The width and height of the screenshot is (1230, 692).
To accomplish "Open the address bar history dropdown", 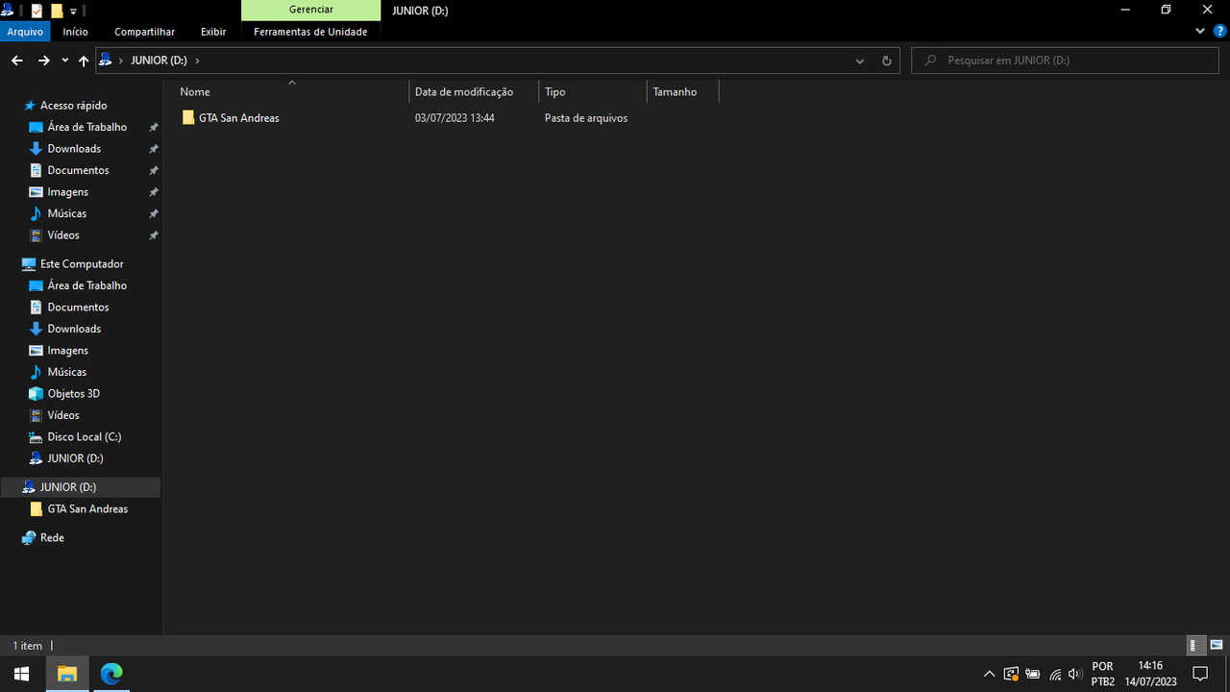I will (x=859, y=61).
